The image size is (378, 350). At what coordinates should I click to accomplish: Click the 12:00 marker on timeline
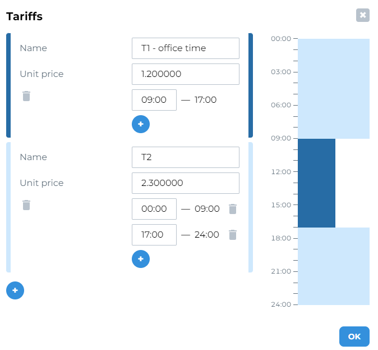[281, 171]
